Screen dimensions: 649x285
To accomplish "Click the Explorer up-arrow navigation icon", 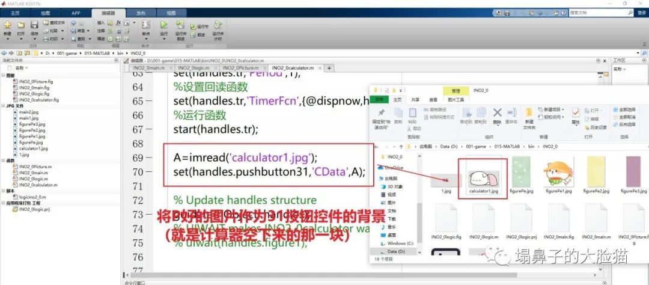I will pyautogui.click(x=401, y=147).
